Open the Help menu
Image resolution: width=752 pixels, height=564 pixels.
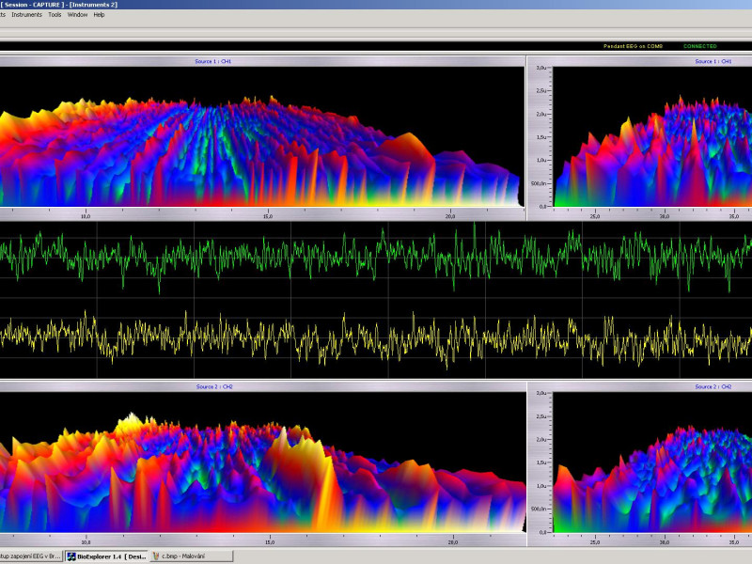tap(99, 15)
